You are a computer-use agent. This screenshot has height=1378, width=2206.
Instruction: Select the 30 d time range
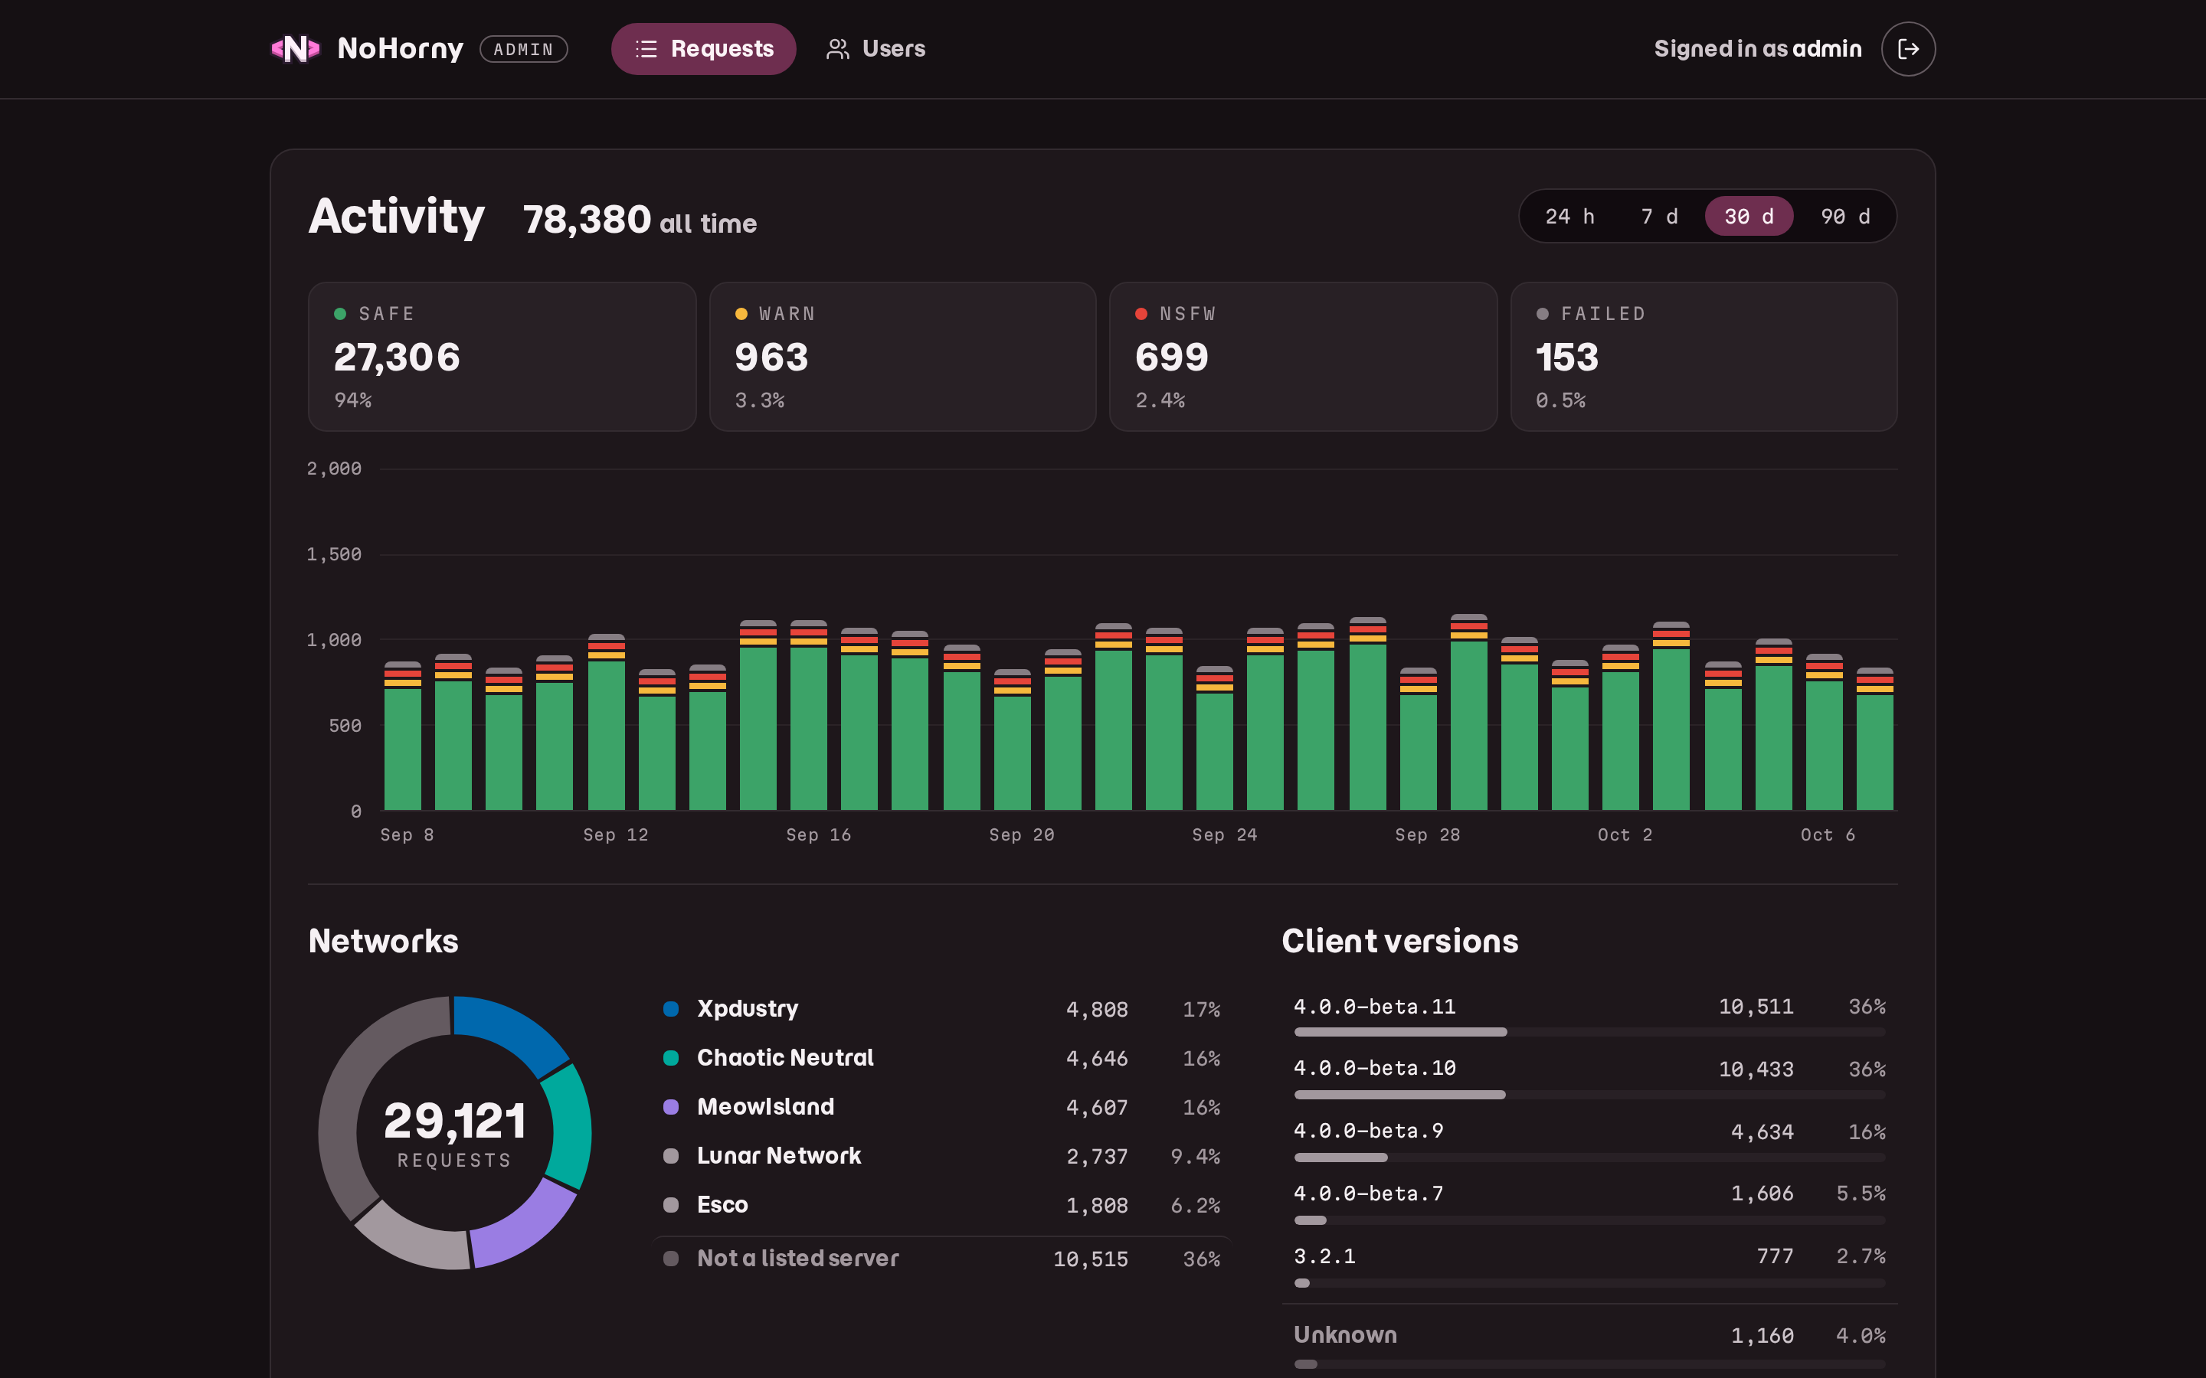pyautogui.click(x=1749, y=216)
